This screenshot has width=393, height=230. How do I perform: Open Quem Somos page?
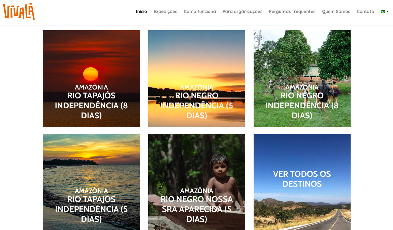[x=336, y=11]
